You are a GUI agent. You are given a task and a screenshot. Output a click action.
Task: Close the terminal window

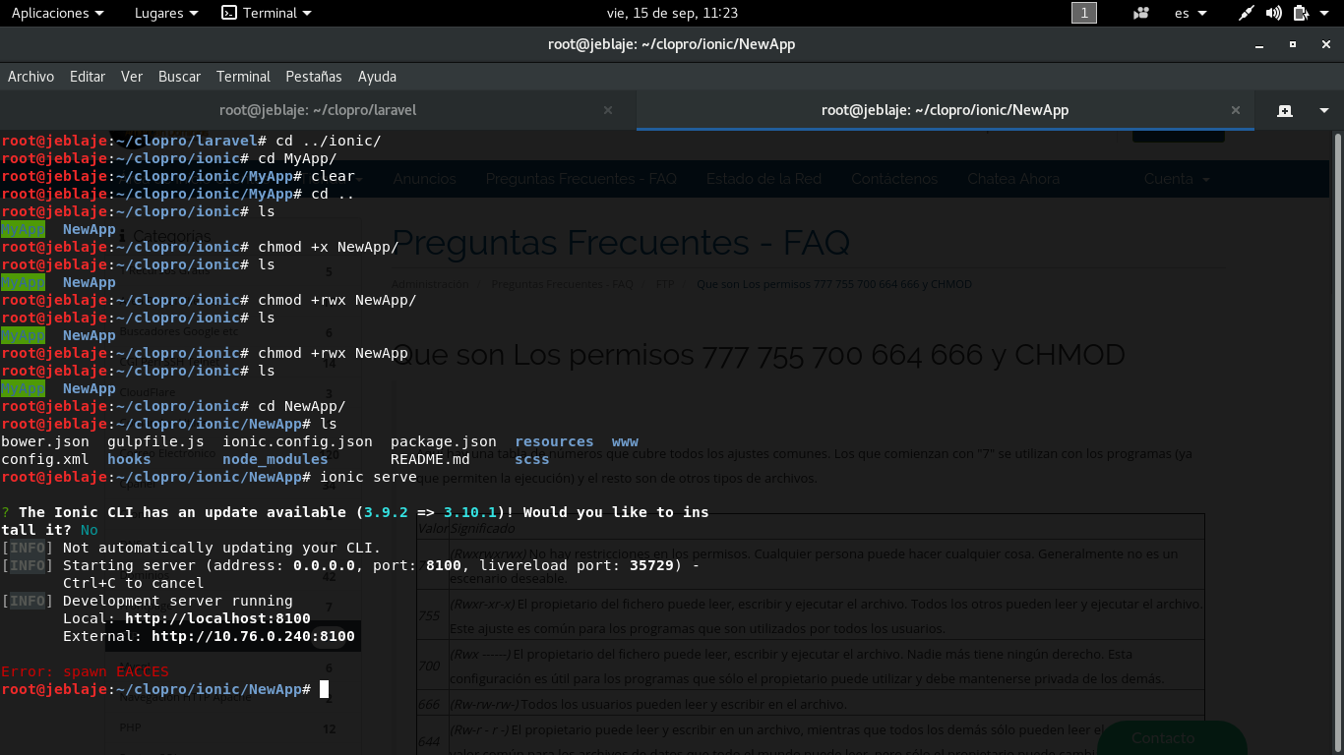1324,44
